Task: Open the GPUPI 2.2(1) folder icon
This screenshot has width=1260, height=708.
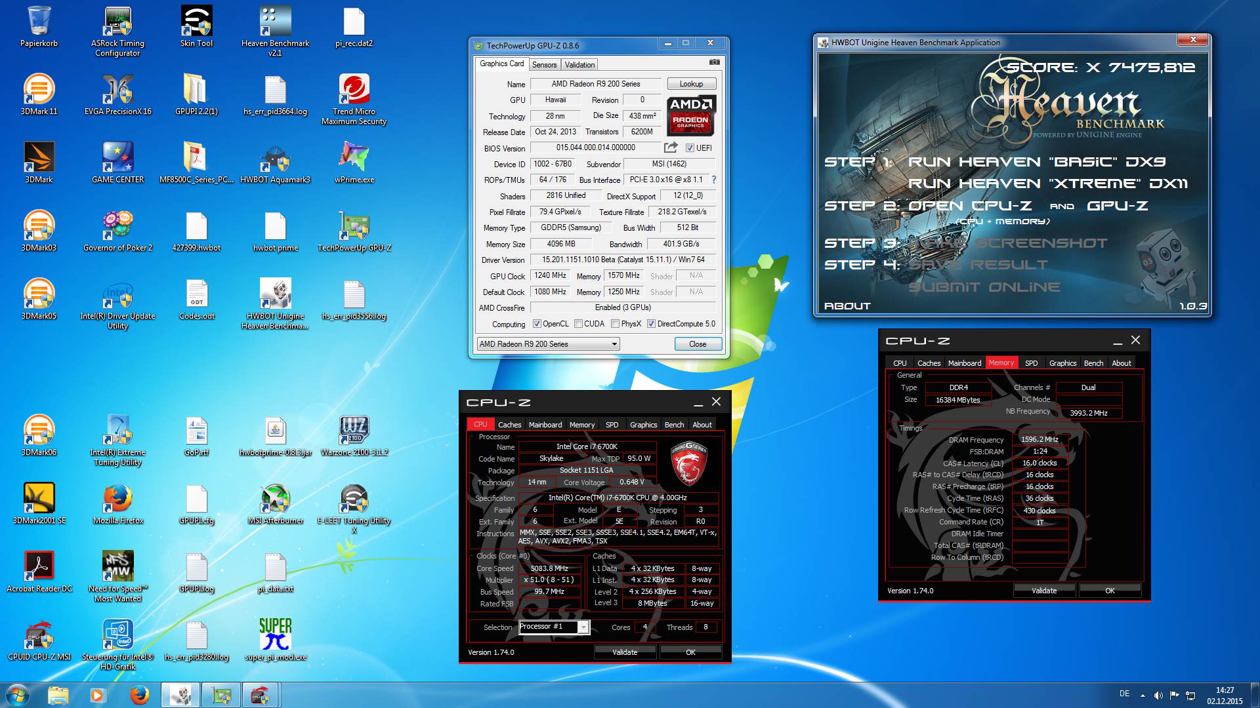Action: point(196,94)
